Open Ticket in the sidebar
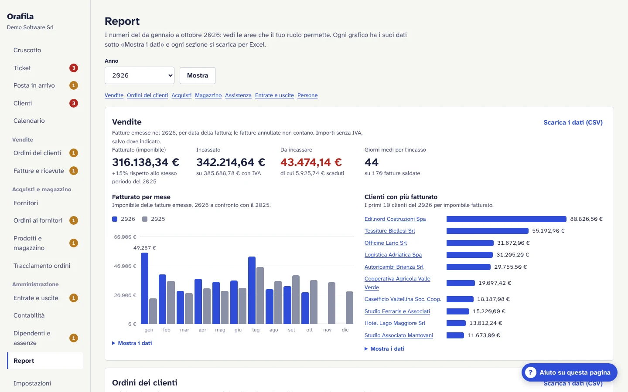628x392 pixels. [x=45, y=68]
